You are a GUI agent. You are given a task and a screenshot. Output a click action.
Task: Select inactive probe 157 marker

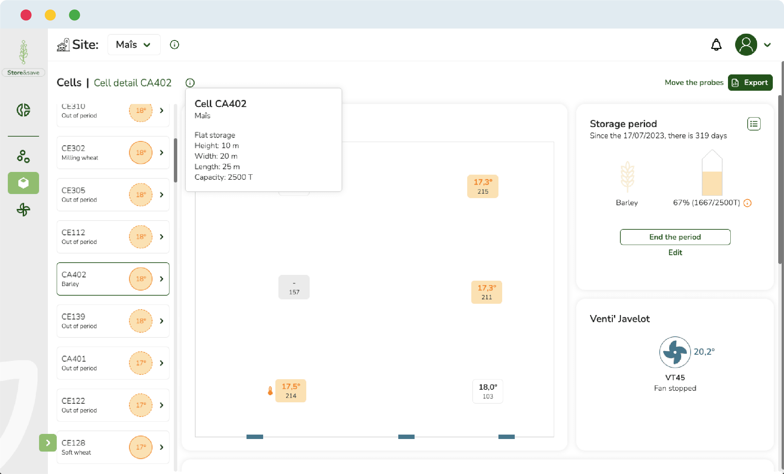[x=294, y=287]
